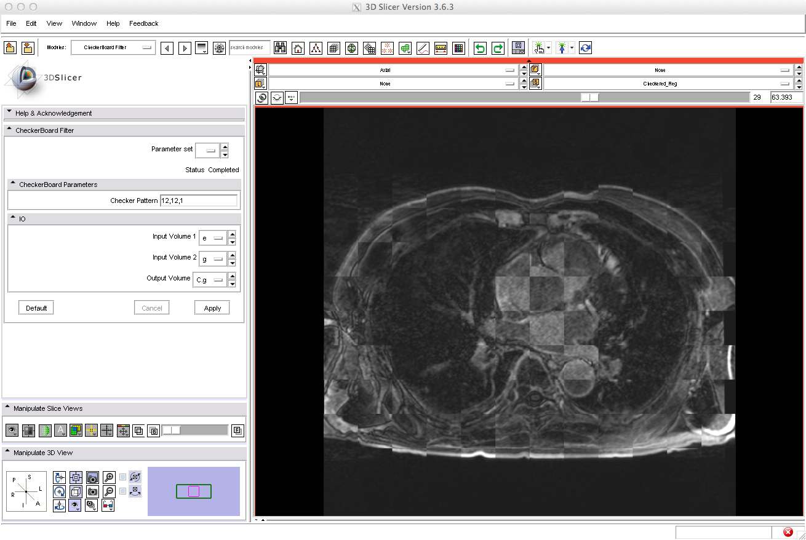806x540 pixels.
Task: Click the Home module toolbar icon
Action: [298, 48]
